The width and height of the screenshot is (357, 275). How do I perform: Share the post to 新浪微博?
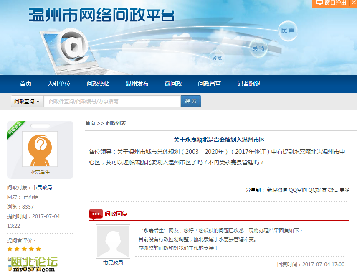[277, 190]
